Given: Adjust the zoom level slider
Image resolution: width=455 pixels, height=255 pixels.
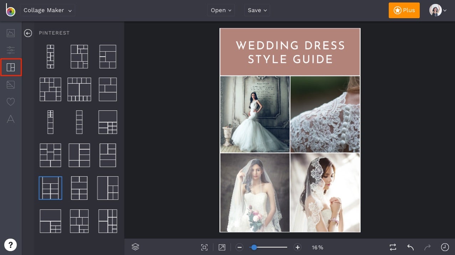Looking at the screenshot, I should (x=254, y=247).
